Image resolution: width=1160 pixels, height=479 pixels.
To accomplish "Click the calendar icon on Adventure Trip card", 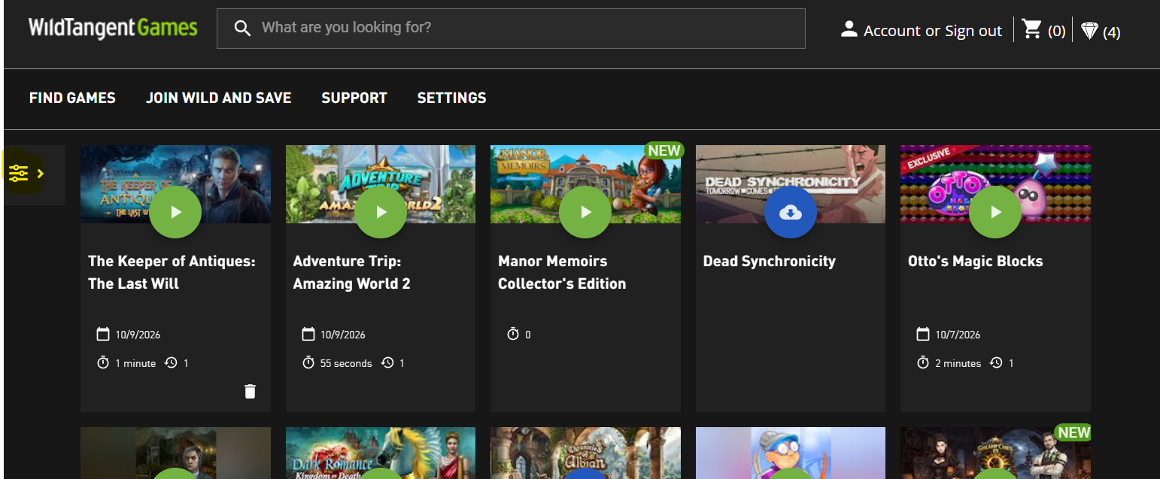I will 308,334.
